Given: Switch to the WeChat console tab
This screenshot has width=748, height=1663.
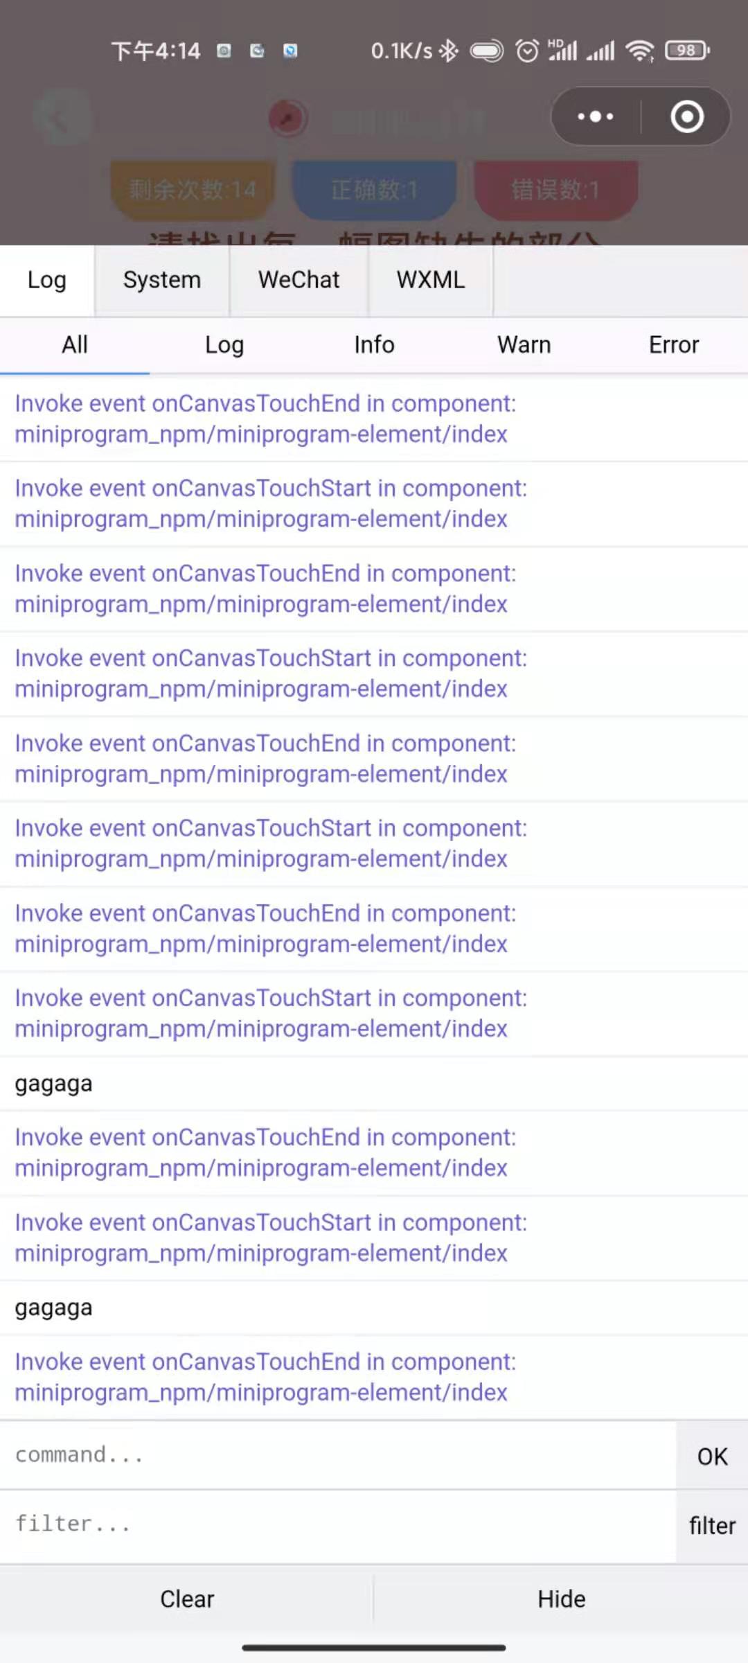Looking at the screenshot, I should (298, 280).
